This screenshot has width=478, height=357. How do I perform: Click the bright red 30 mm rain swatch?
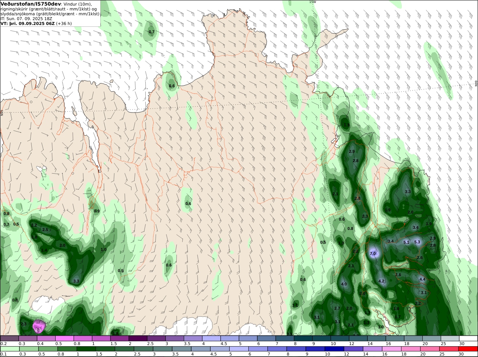pos(469,349)
